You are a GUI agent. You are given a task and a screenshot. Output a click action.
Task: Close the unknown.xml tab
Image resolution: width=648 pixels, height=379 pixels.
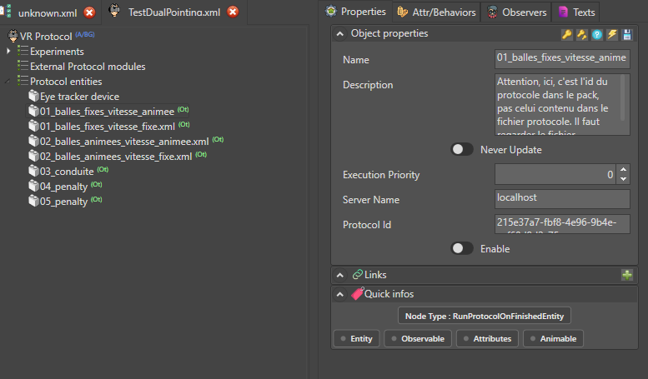point(89,12)
